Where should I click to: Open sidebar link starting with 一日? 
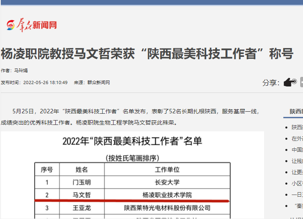[x=297, y=195]
